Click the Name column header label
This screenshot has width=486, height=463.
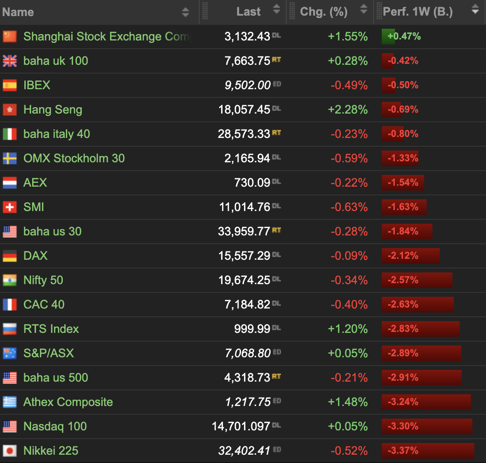pyautogui.click(x=18, y=12)
